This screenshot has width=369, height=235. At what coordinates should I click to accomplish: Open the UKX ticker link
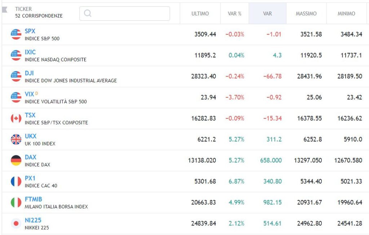click(x=31, y=136)
